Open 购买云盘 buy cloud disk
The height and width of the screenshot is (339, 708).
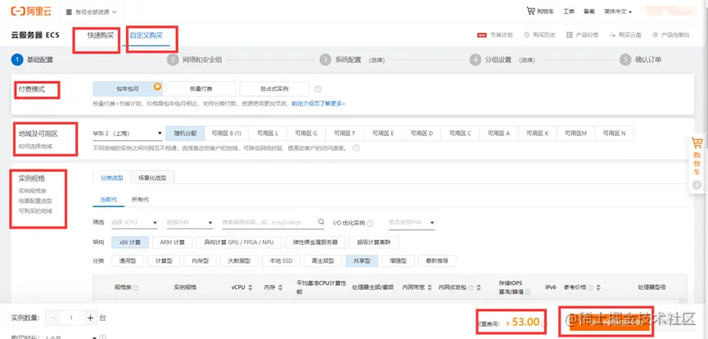click(x=625, y=35)
